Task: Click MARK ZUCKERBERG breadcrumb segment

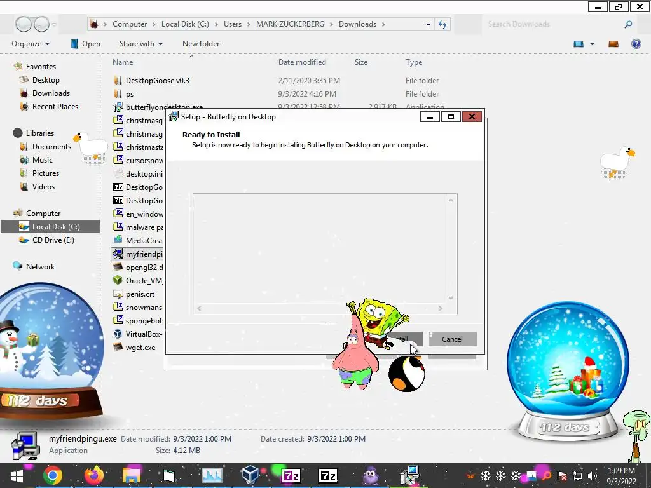Action: (290, 24)
